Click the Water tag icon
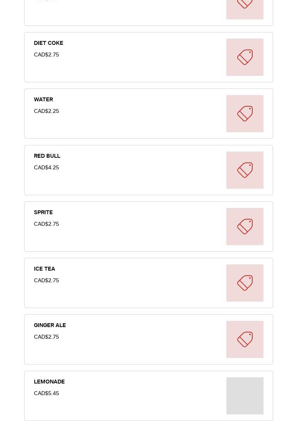 [x=245, y=114]
